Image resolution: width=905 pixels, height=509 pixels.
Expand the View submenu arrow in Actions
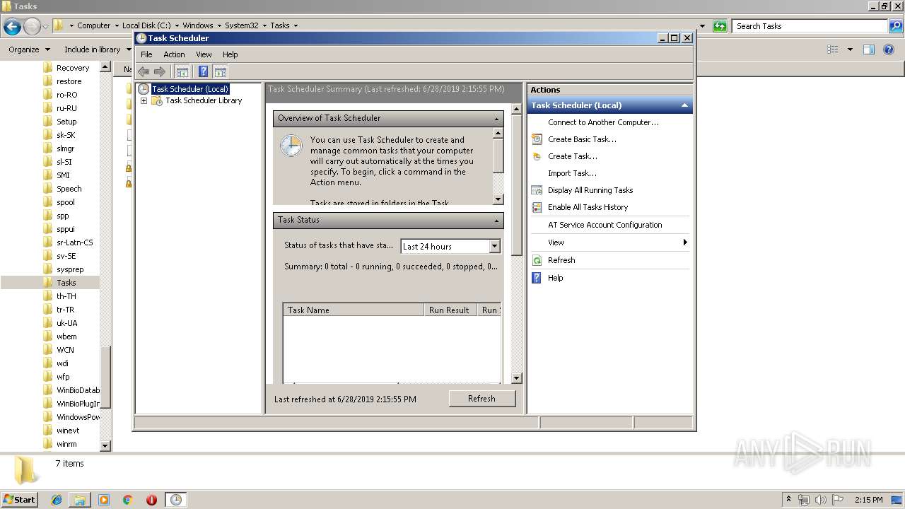(x=685, y=242)
